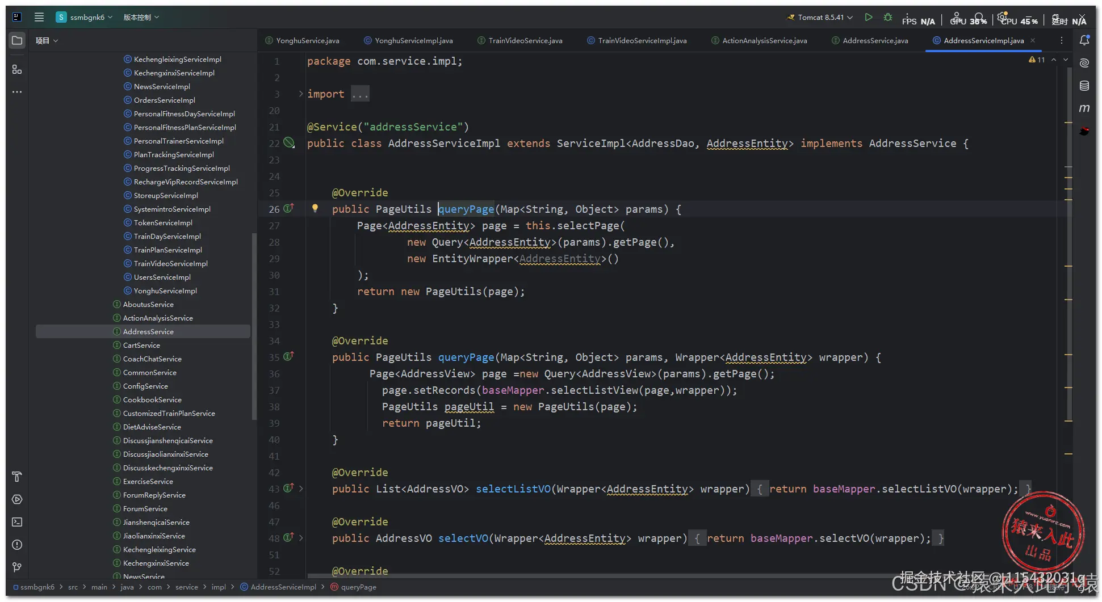
Task: Open the Database tool window
Action: pos(1084,86)
